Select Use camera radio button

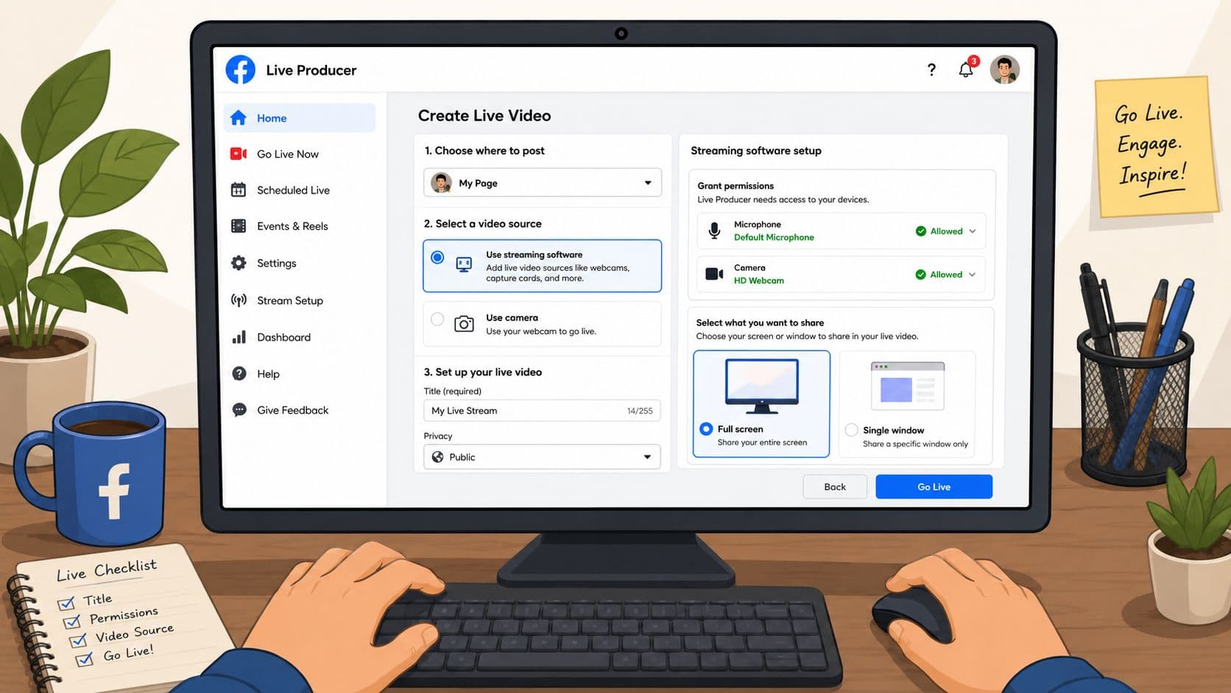437,319
